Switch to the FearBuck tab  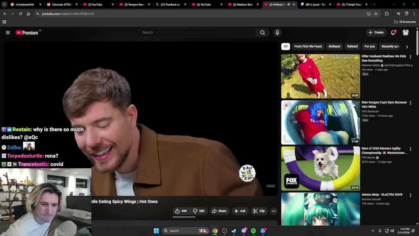tap(170, 5)
